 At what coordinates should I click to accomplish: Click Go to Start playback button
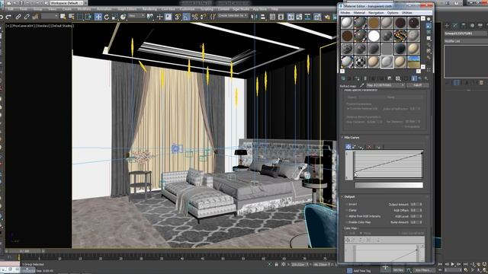coord(440,264)
